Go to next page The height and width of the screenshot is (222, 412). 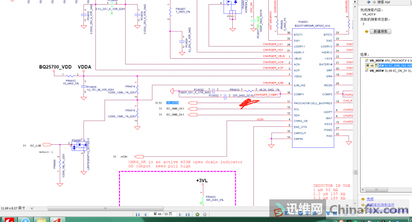pyautogui.click(x=180, y=214)
